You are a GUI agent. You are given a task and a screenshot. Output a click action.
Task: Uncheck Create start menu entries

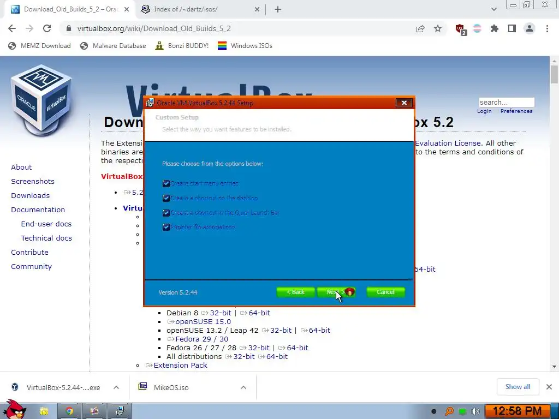pos(166,183)
